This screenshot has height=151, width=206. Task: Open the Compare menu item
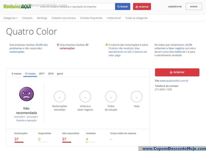27,18
